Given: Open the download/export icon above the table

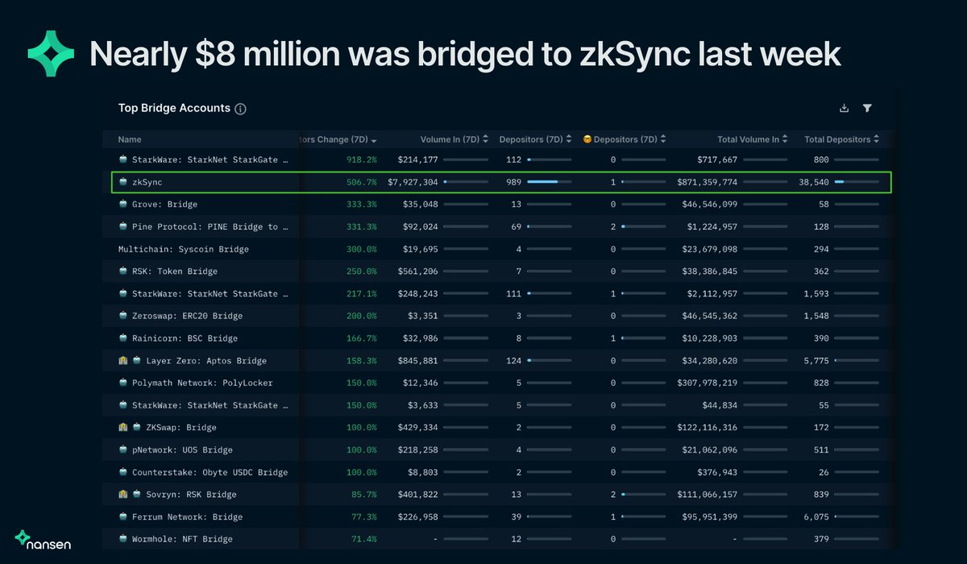Looking at the screenshot, I should click(x=844, y=107).
